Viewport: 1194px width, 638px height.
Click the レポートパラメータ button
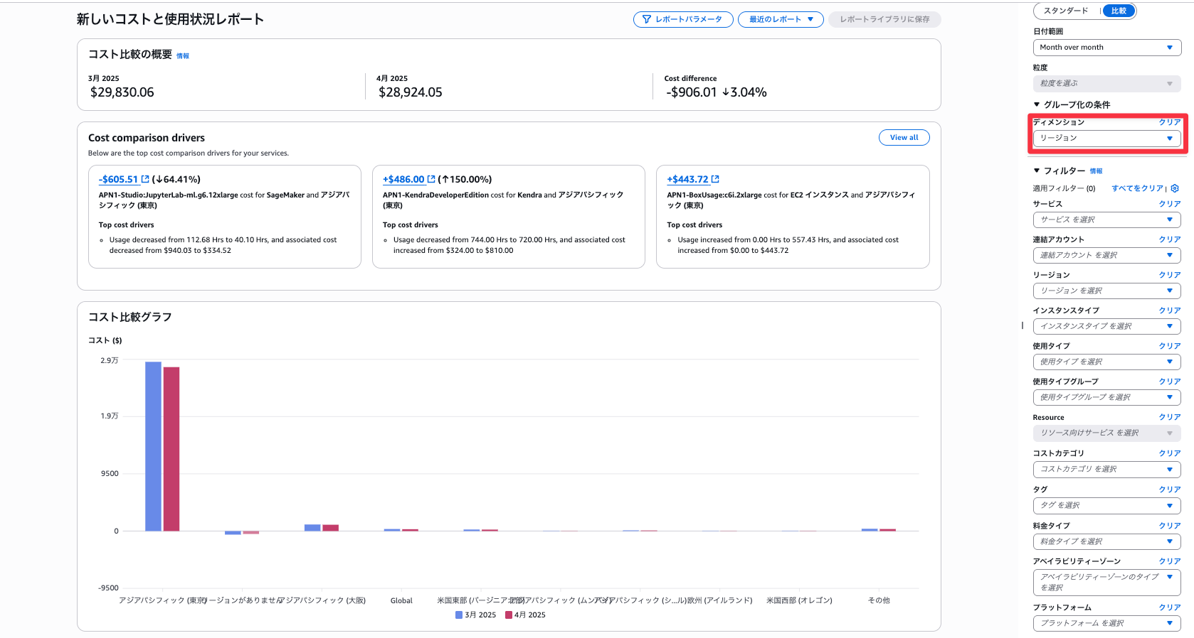(x=682, y=19)
